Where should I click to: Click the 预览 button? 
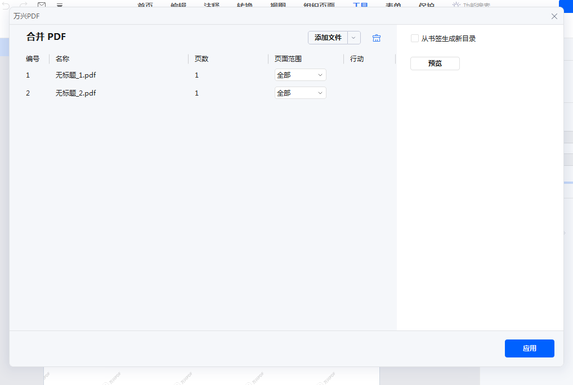(x=435, y=63)
